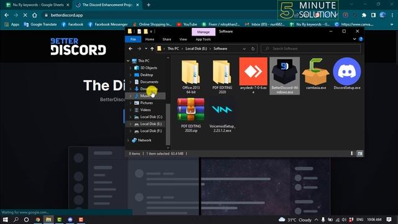Open Apps bookmark shortcut
This screenshot has height=224, width=398.
[x=12, y=24]
